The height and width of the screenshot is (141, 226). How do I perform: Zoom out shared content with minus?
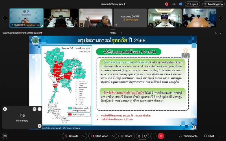point(105,33)
